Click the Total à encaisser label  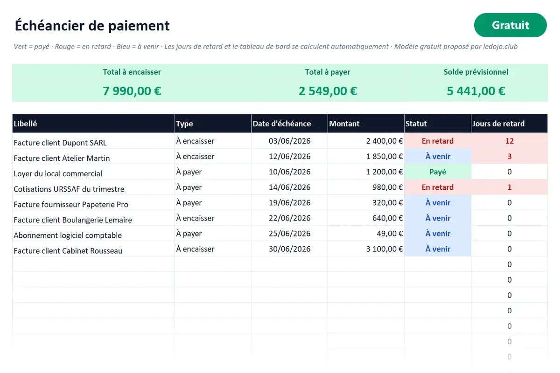click(132, 72)
